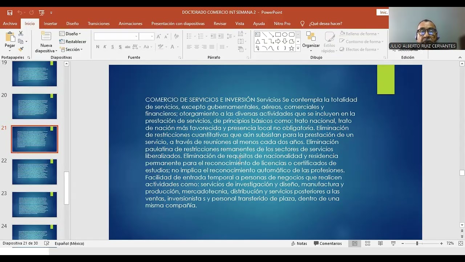Select the text box shape
The image size is (465, 262).
pos(258,35)
